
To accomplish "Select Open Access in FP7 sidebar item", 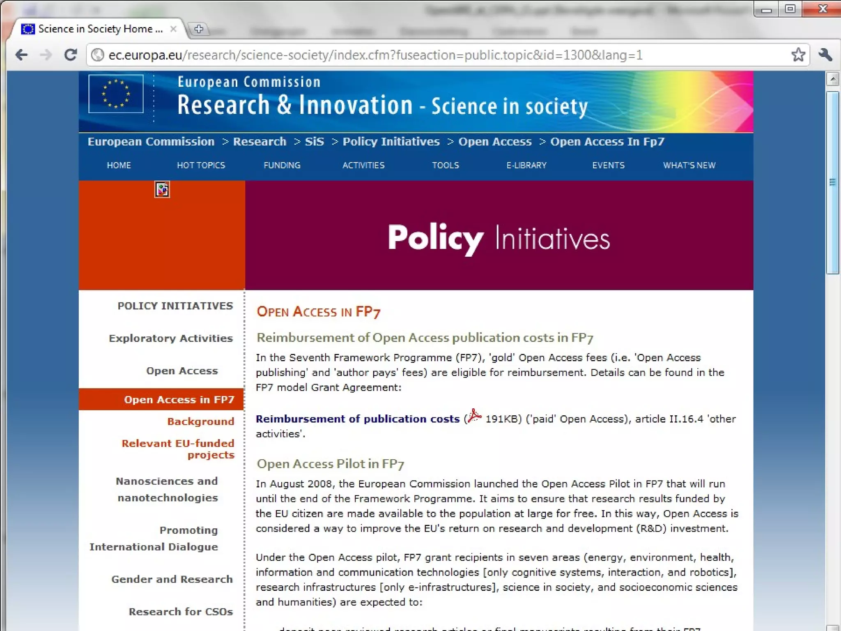I will (x=161, y=399).
